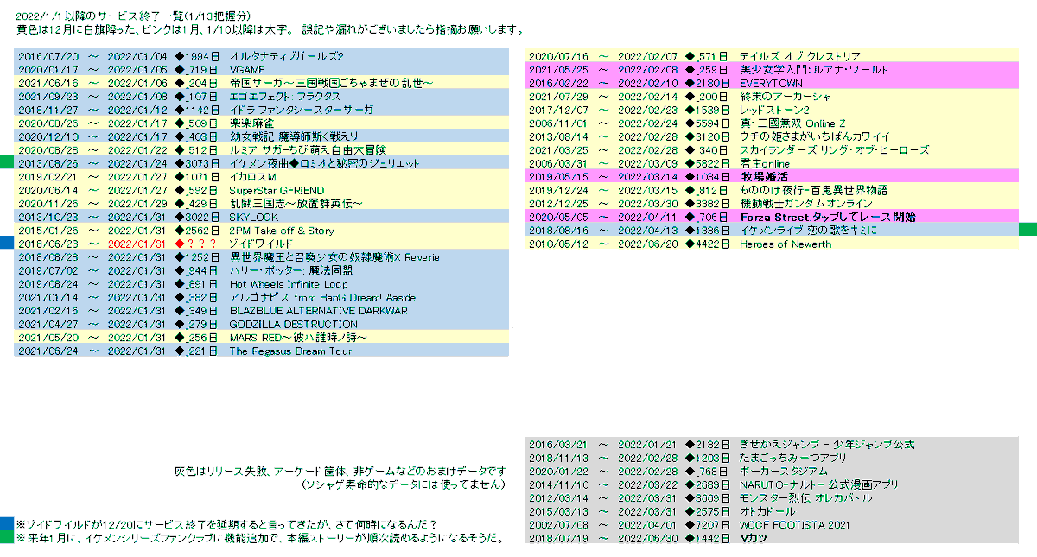Select 乱闘三国志～放置群英伝～ title
Screen dimensions: 1037x557
point(296,204)
